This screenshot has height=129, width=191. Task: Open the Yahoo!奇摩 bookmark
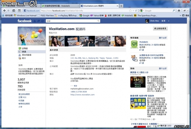97,15
